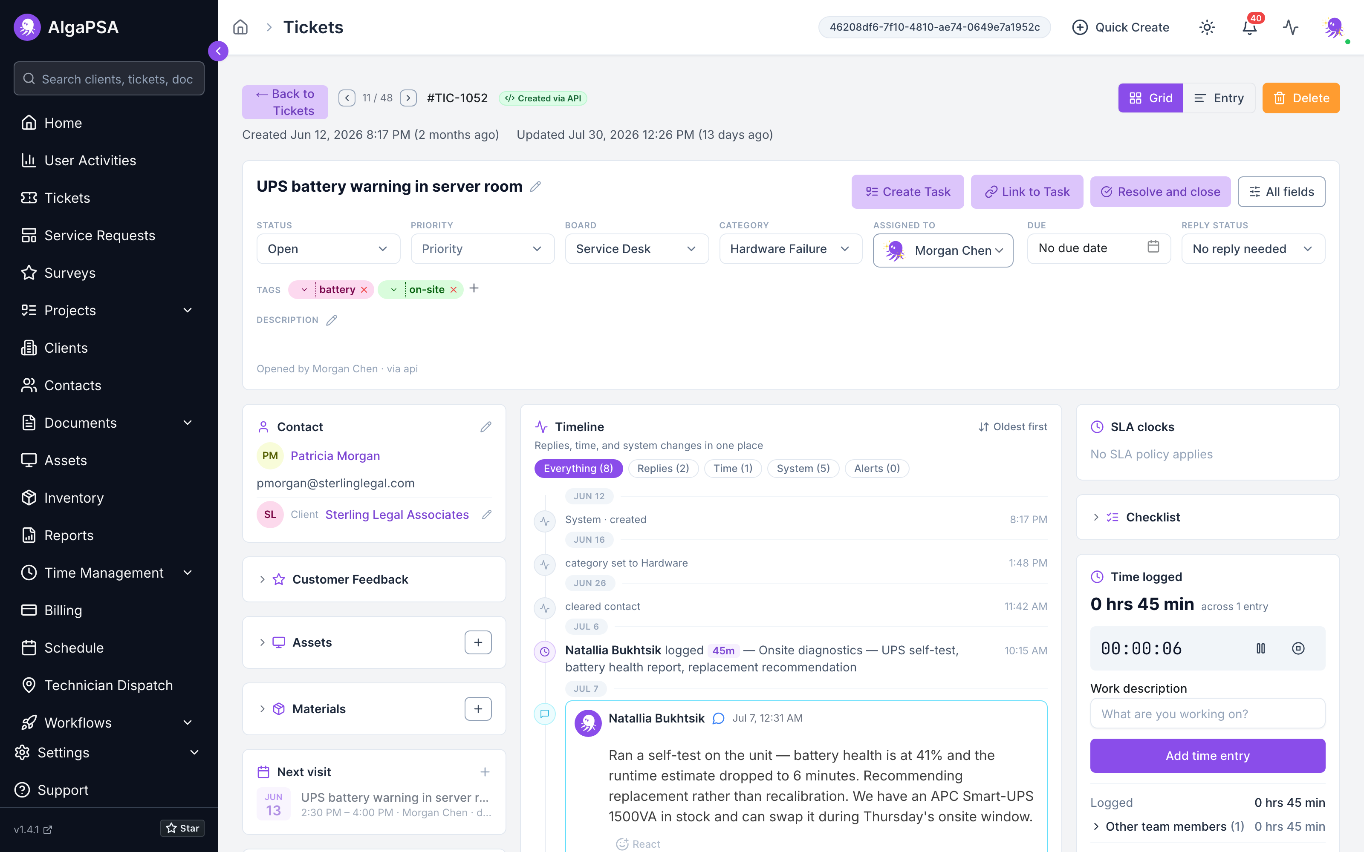Open the notifications bell icon
Image resolution: width=1364 pixels, height=852 pixels.
[x=1250, y=27]
